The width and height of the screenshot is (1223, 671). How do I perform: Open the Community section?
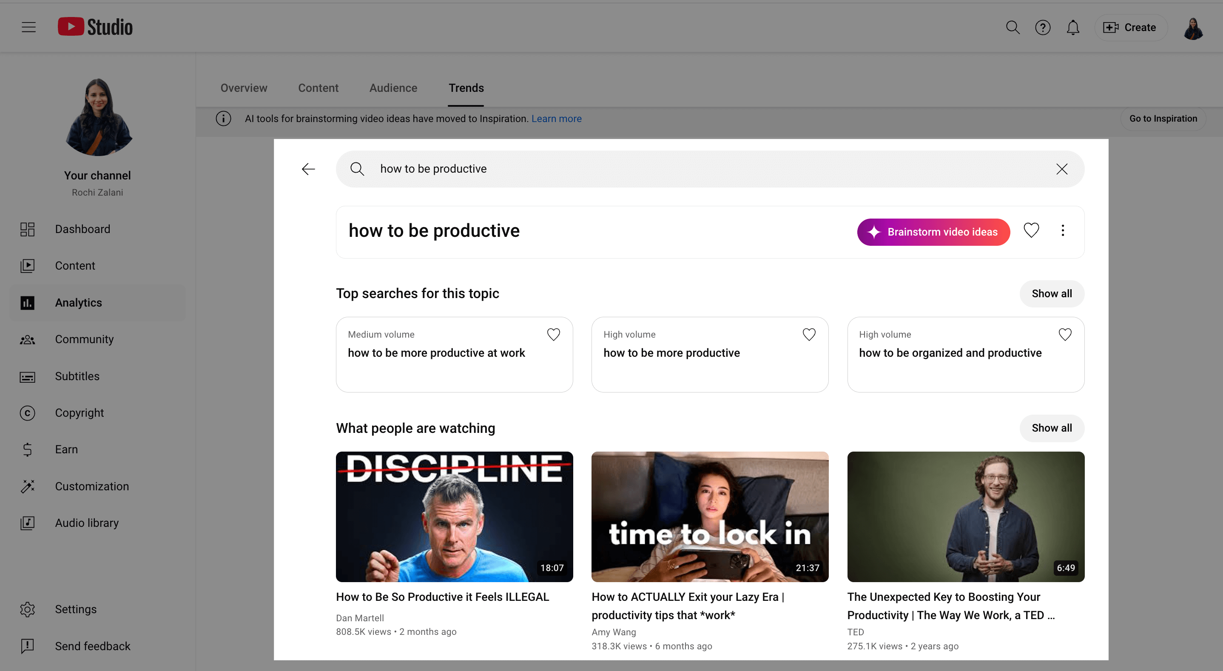tap(84, 339)
